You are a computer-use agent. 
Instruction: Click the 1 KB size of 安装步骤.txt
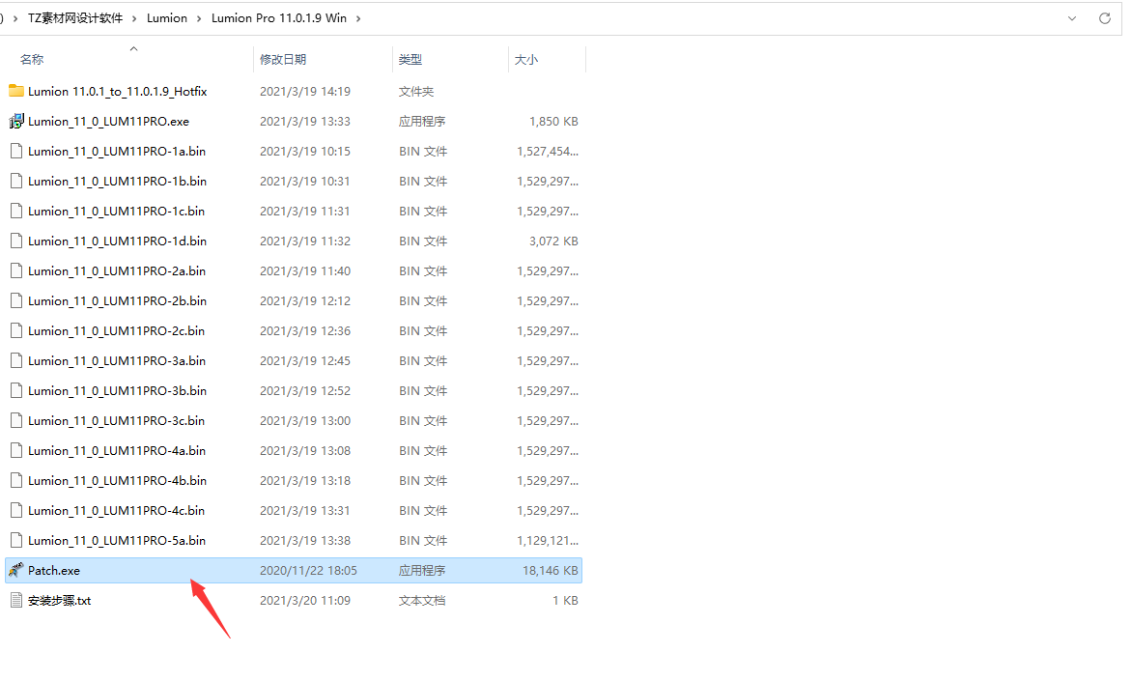coord(565,600)
